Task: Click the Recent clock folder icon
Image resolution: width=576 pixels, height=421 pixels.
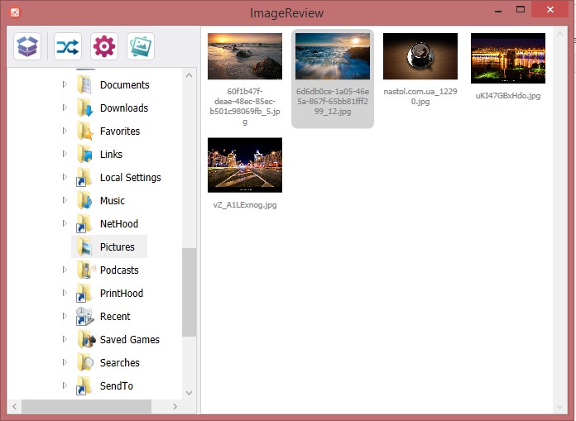Action: (84, 316)
